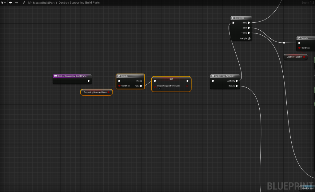Click the False output pin on the selected Branch node
This screenshot has width=315, height=192.
click(141, 86)
